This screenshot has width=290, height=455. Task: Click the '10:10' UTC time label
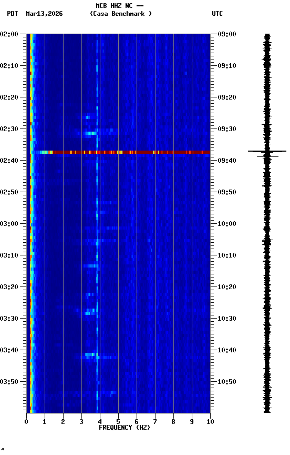click(x=227, y=255)
